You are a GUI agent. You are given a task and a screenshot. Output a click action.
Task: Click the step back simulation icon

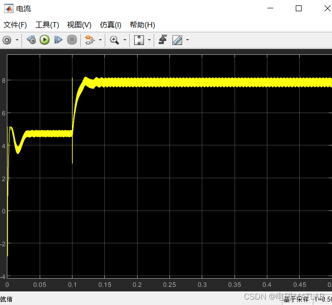(x=31, y=40)
